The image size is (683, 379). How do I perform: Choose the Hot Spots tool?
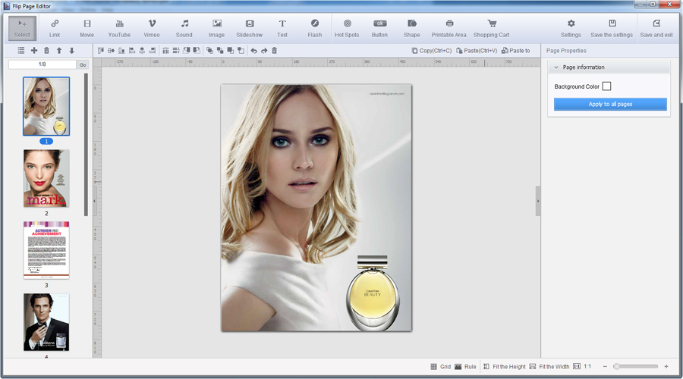point(347,28)
